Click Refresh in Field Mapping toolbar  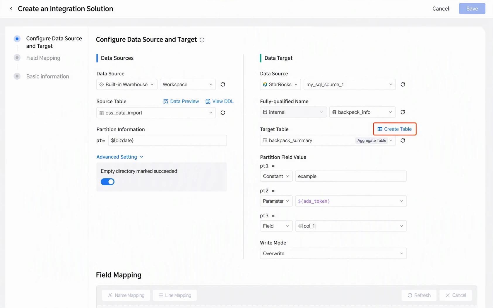[x=419, y=295]
